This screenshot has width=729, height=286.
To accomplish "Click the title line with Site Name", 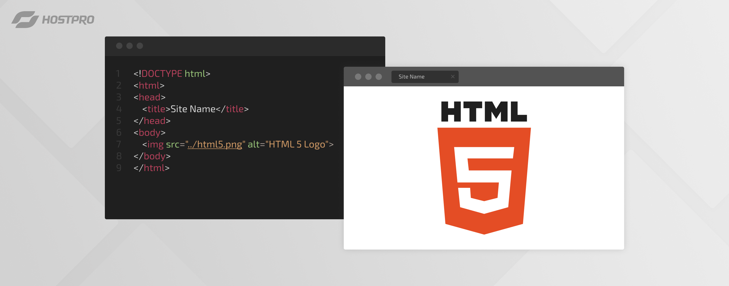I will [x=195, y=109].
